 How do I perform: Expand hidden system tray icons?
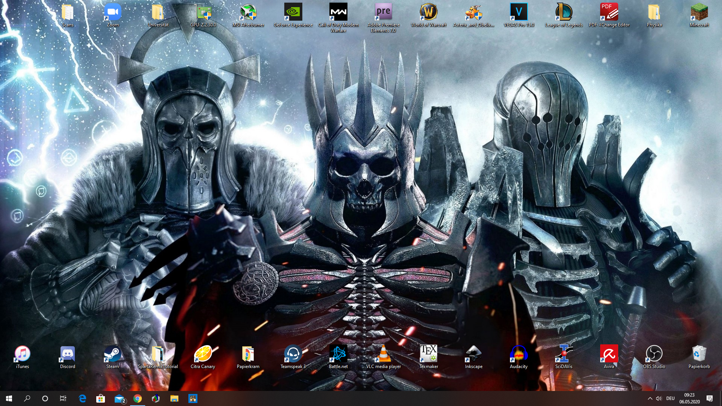650,398
